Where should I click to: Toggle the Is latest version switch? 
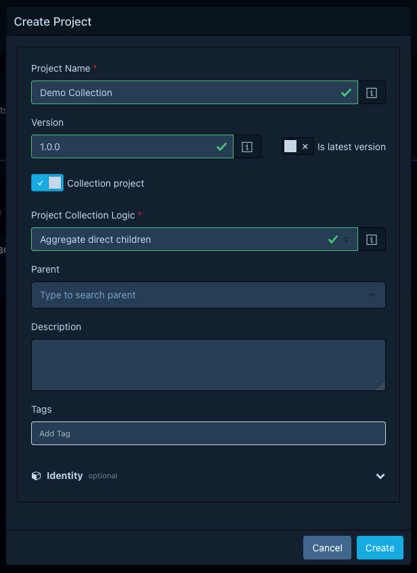tap(298, 147)
